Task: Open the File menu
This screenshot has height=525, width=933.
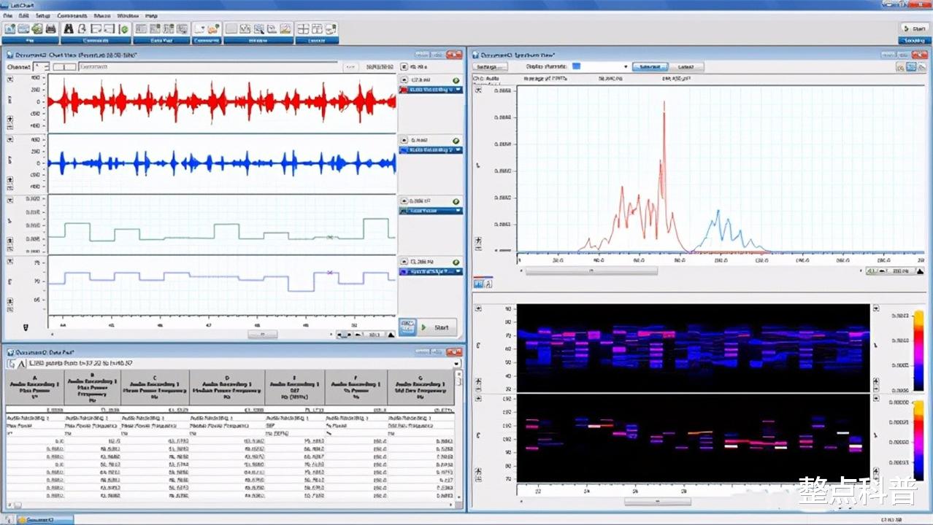Action: (7, 15)
